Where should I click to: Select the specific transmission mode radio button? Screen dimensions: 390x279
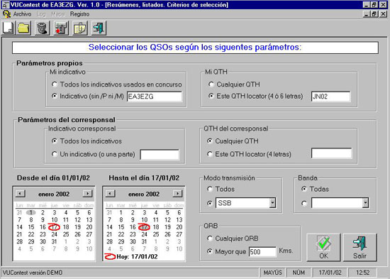click(210, 203)
